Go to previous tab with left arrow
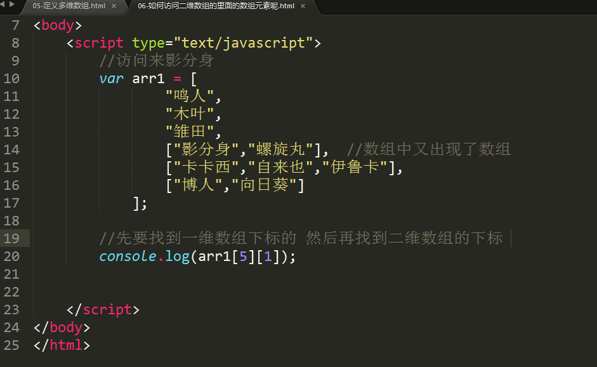The image size is (597, 367). pos(3,4)
